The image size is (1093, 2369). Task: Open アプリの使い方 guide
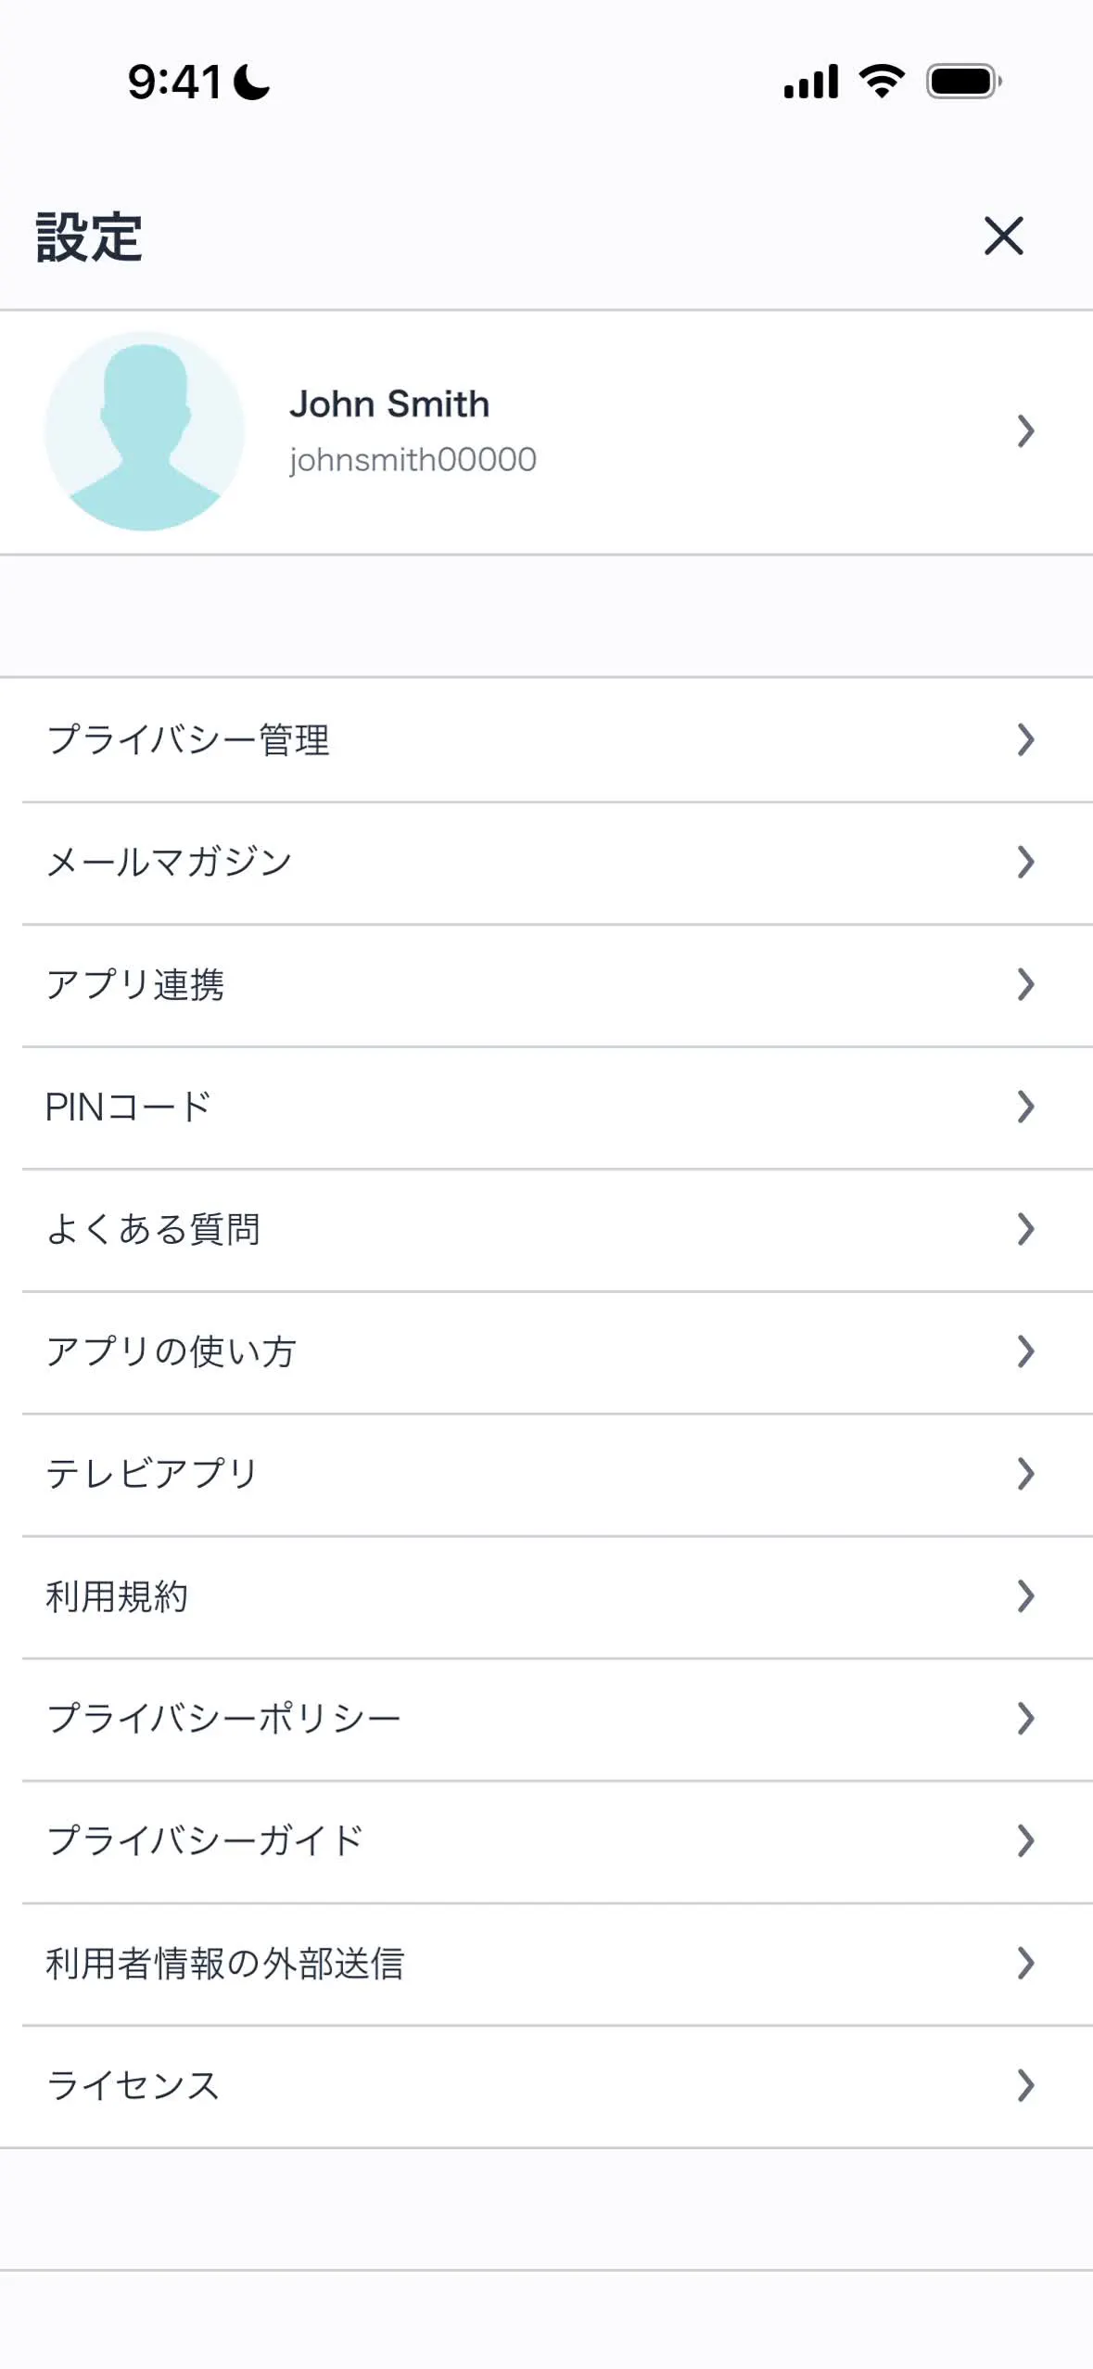point(172,1351)
